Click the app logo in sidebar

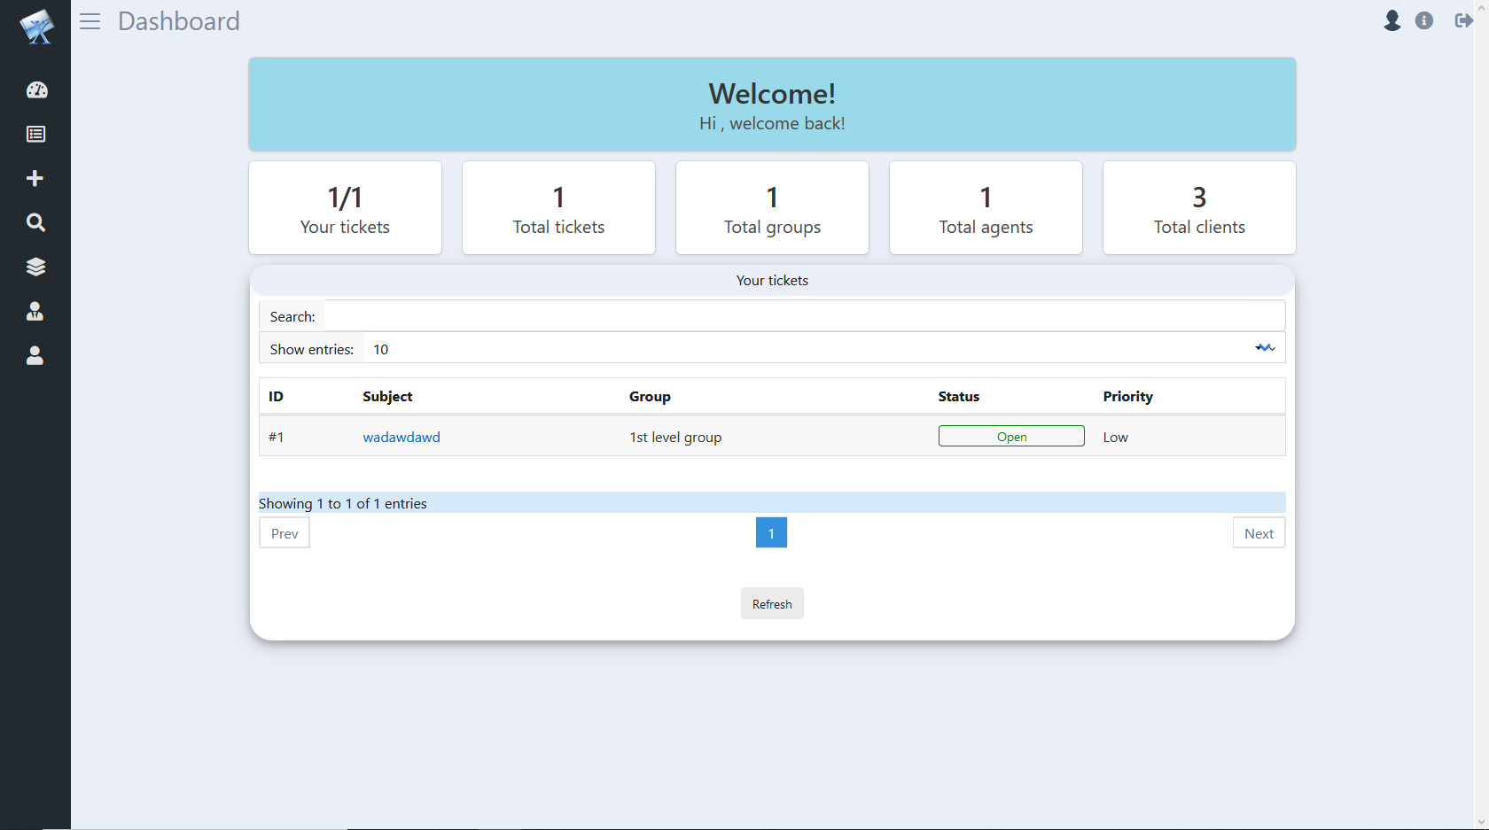coord(36,27)
